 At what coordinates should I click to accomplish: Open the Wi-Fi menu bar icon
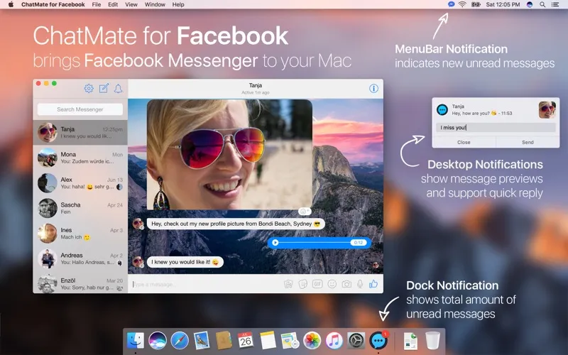click(x=462, y=4)
